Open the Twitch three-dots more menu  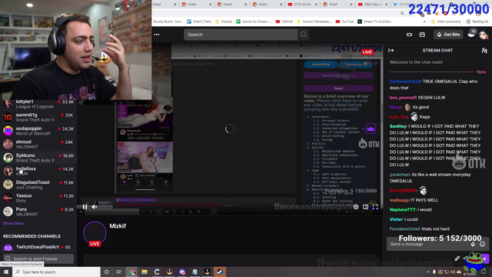[157, 35]
